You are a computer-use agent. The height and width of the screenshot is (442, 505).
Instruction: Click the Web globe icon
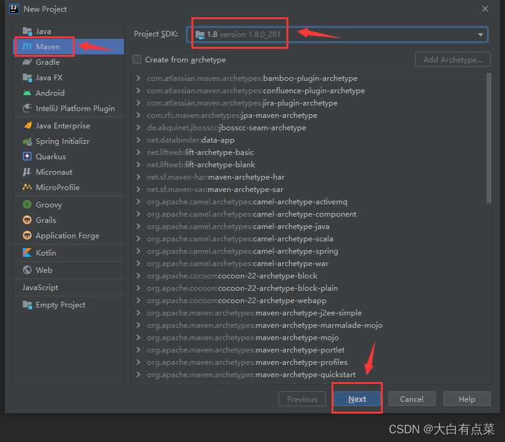[x=27, y=270]
